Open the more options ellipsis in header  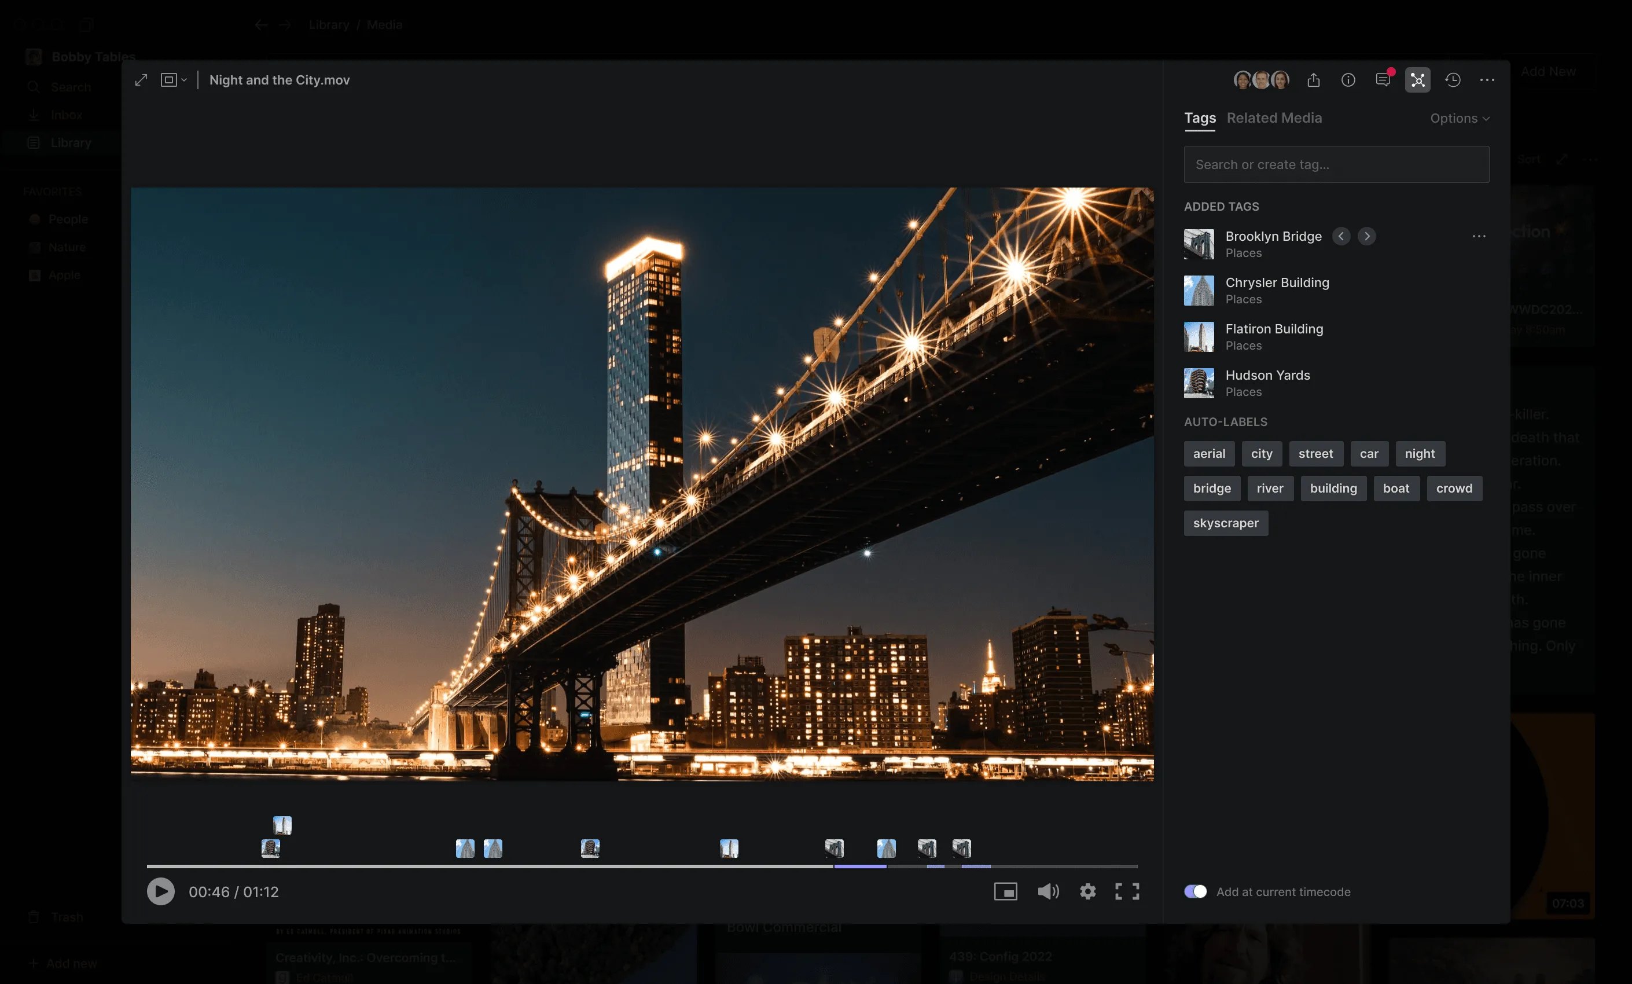point(1487,80)
